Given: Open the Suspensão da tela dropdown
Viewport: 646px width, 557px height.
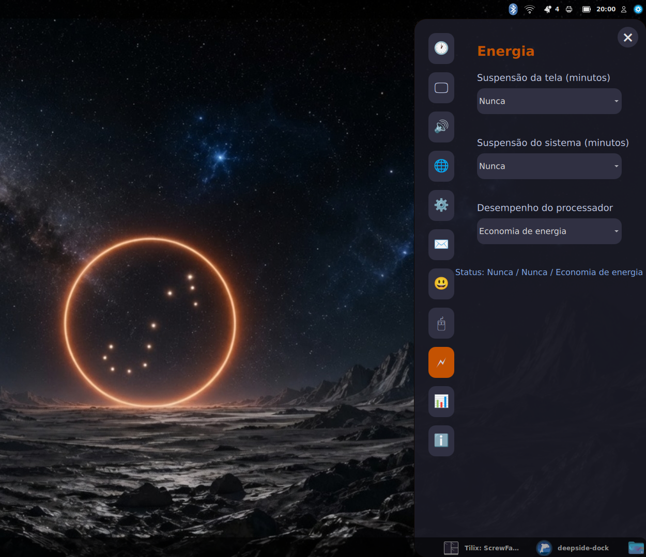Looking at the screenshot, I should tap(549, 101).
